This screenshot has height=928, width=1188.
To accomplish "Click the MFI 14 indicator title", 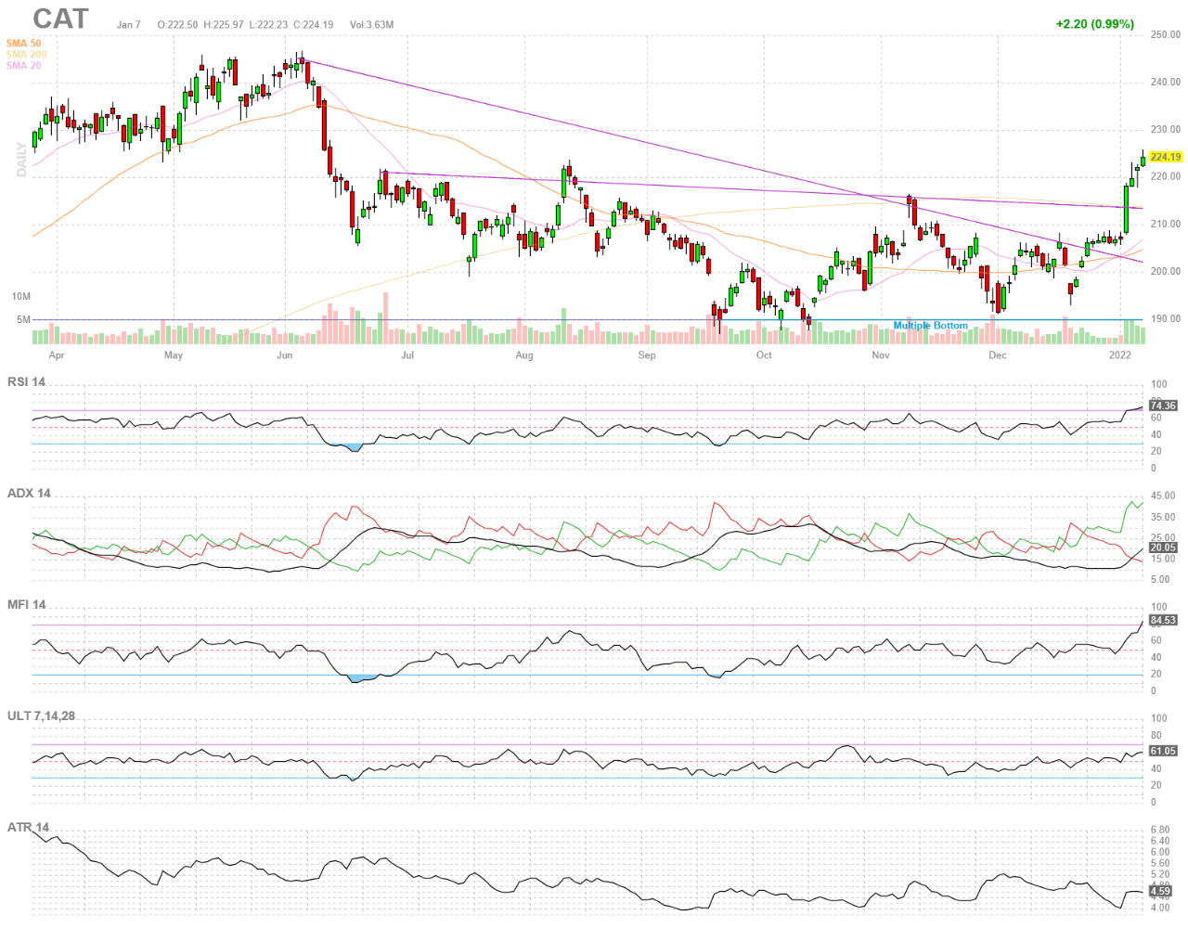I will click(x=26, y=604).
